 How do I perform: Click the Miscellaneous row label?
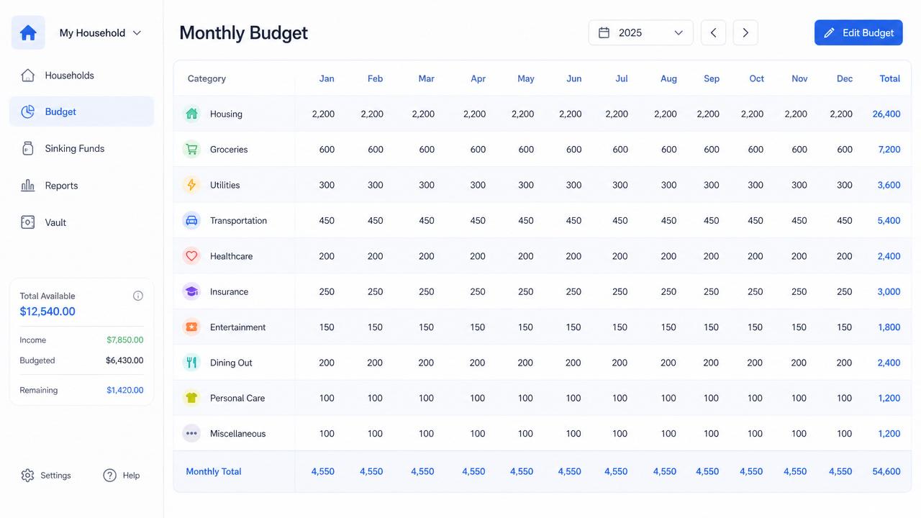point(238,434)
